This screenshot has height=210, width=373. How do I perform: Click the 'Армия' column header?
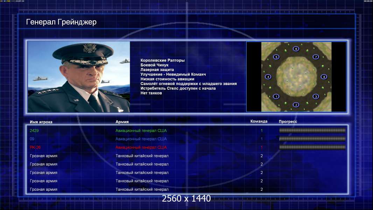pyautogui.click(x=122, y=122)
